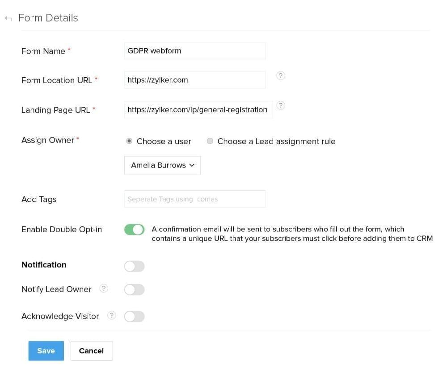Click the Form Details page heading

pos(48,18)
